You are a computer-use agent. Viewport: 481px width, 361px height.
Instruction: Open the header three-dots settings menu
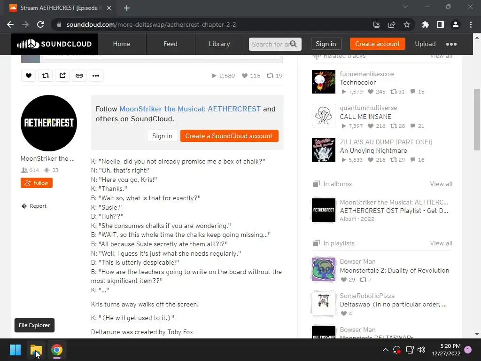451,44
